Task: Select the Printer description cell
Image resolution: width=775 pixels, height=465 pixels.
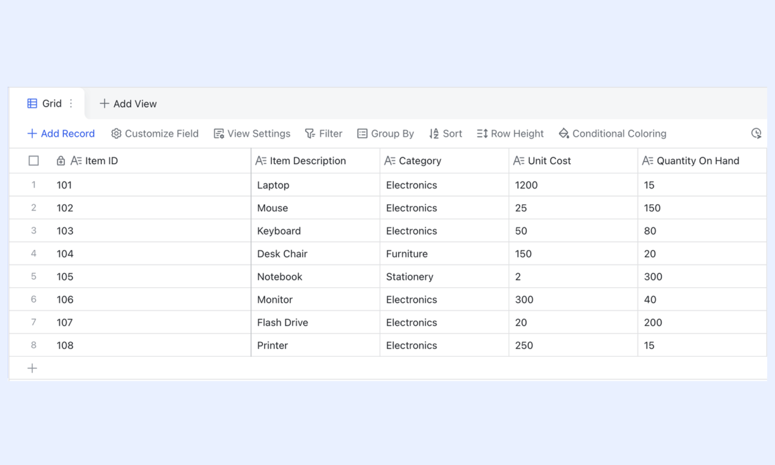Action: point(315,345)
